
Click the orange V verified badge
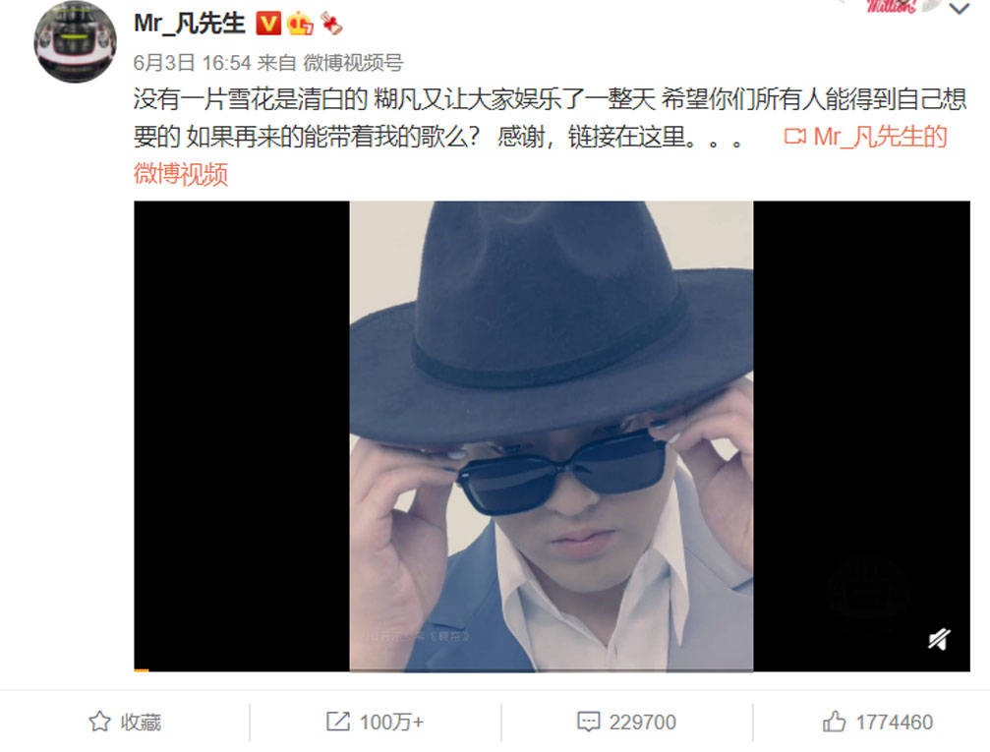point(268,24)
